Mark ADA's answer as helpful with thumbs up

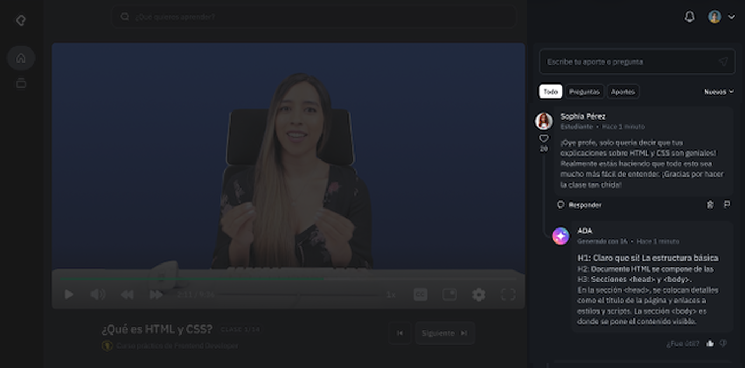(709, 343)
